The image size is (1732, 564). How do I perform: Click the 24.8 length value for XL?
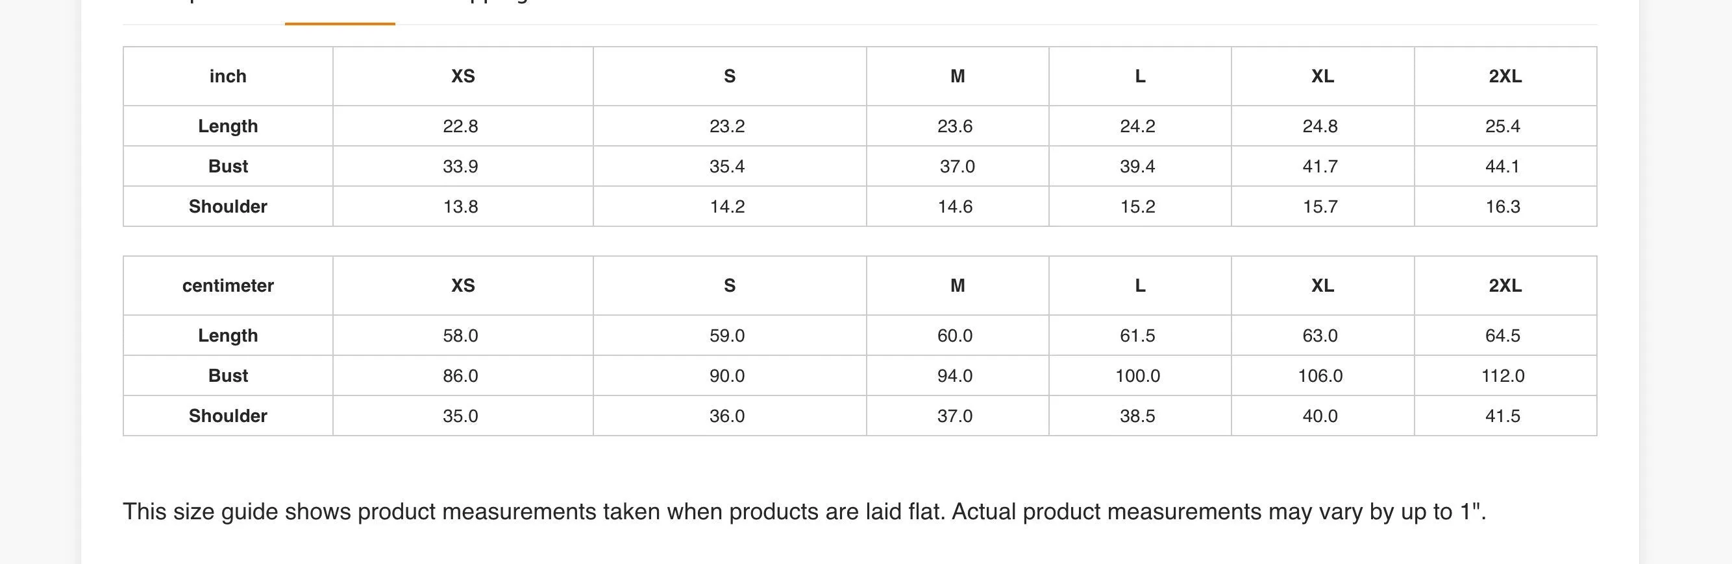tap(1320, 126)
